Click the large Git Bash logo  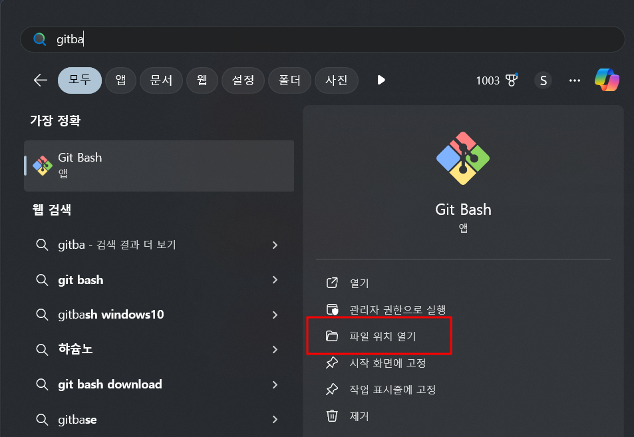(463, 158)
